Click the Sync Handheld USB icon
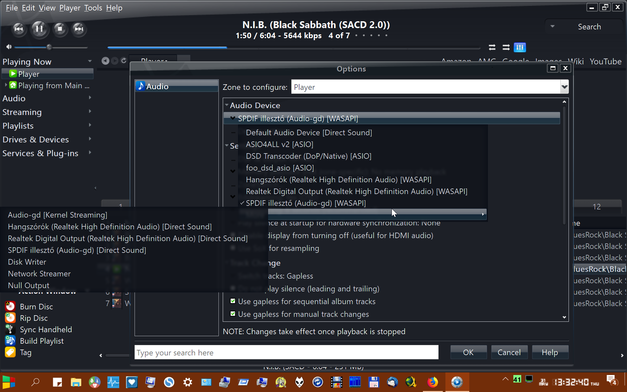This screenshot has height=392, width=627. point(10,329)
